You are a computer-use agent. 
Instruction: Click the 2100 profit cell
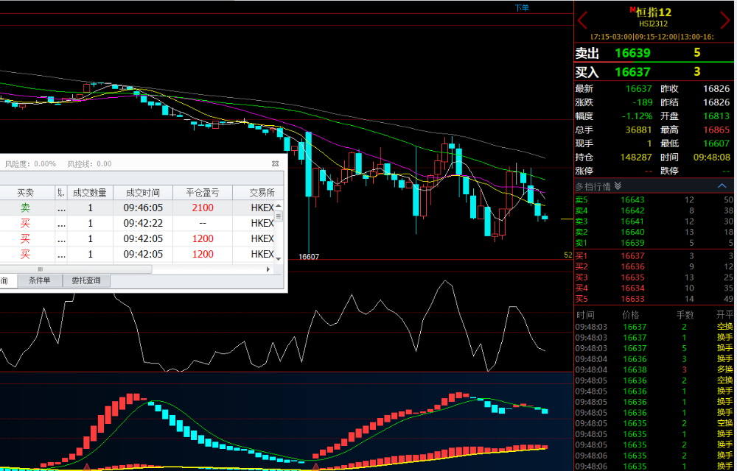coord(203,208)
